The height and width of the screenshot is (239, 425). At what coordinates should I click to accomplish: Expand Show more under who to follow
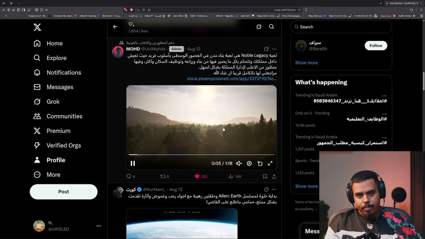306,63
